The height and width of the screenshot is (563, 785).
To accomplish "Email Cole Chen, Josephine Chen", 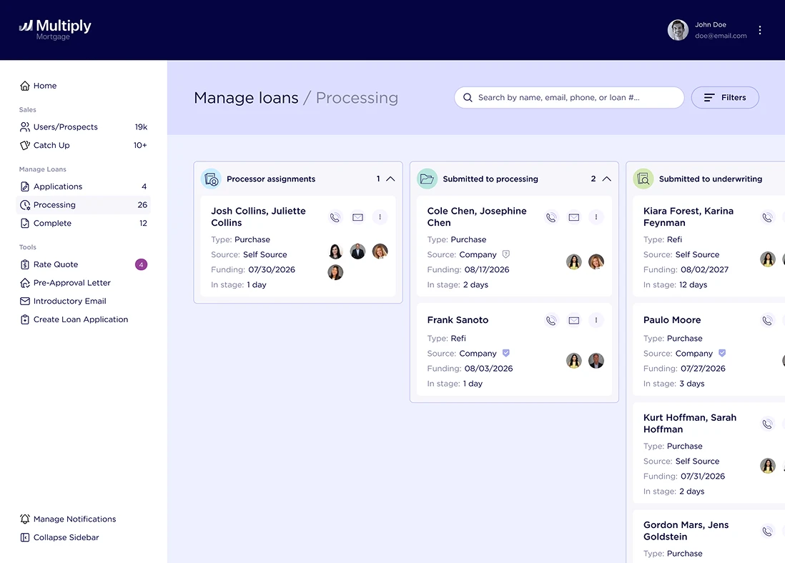I will click(573, 217).
